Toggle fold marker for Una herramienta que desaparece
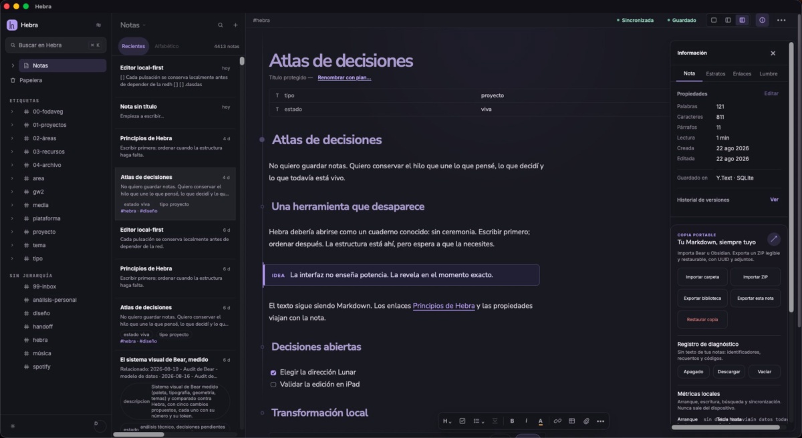The image size is (802, 438). click(262, 206)
